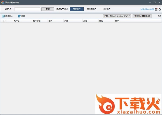Click the 推广余额 column header
This screenshot has height=115, width=162.
click(40, 21)
